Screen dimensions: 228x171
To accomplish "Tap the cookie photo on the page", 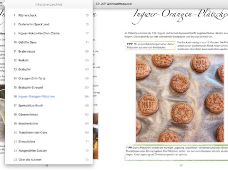I will pyautogui.click(x=180, y=98).
